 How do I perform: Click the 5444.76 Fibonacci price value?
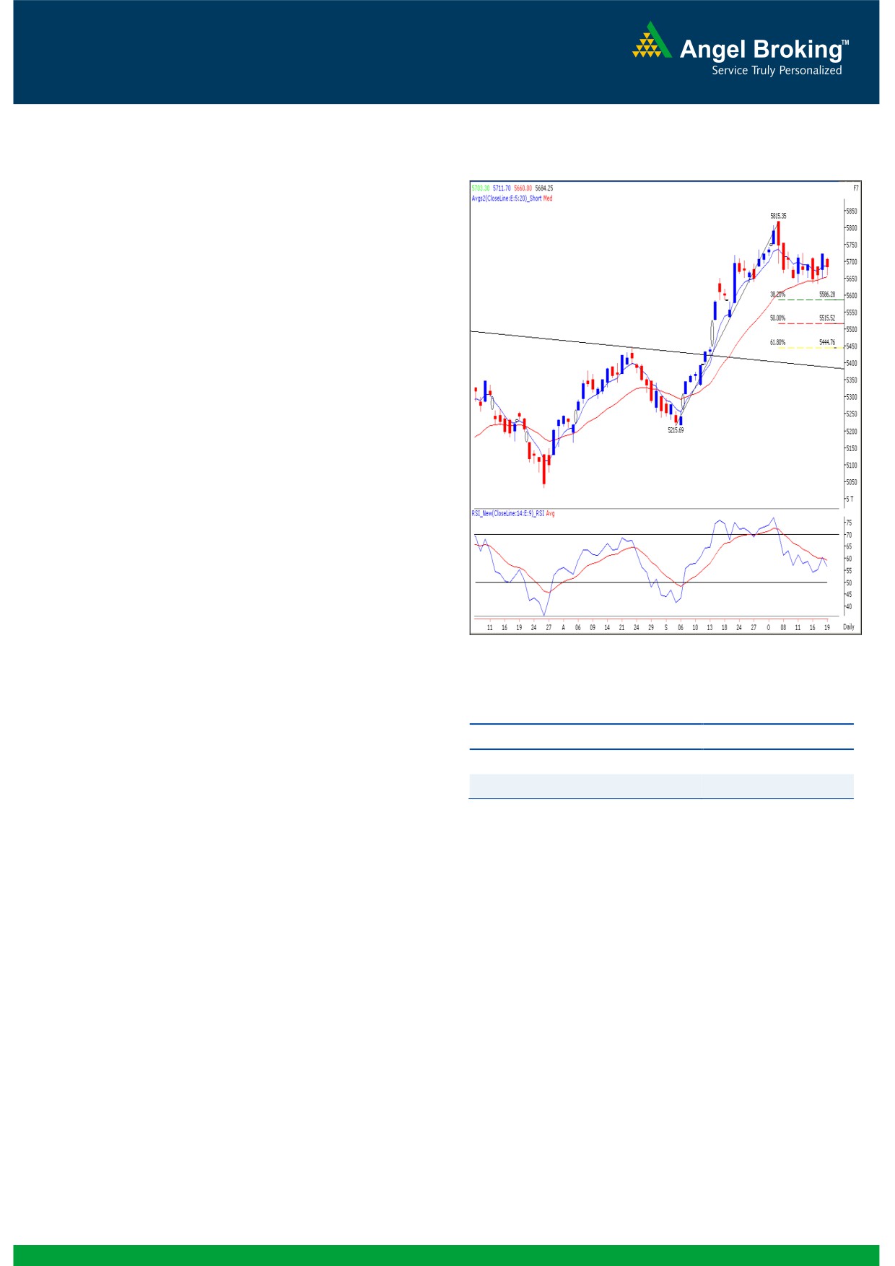(826, 343)
